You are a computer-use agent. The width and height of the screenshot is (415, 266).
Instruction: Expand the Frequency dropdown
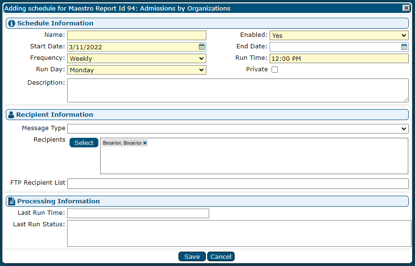137,58
